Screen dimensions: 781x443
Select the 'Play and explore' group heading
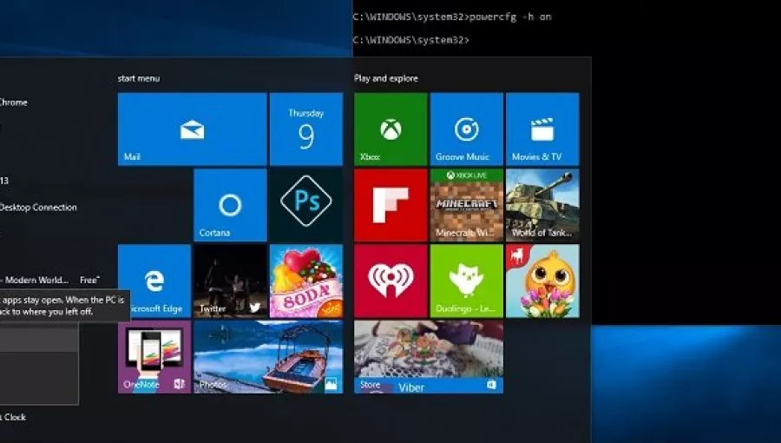pos(386,78)
